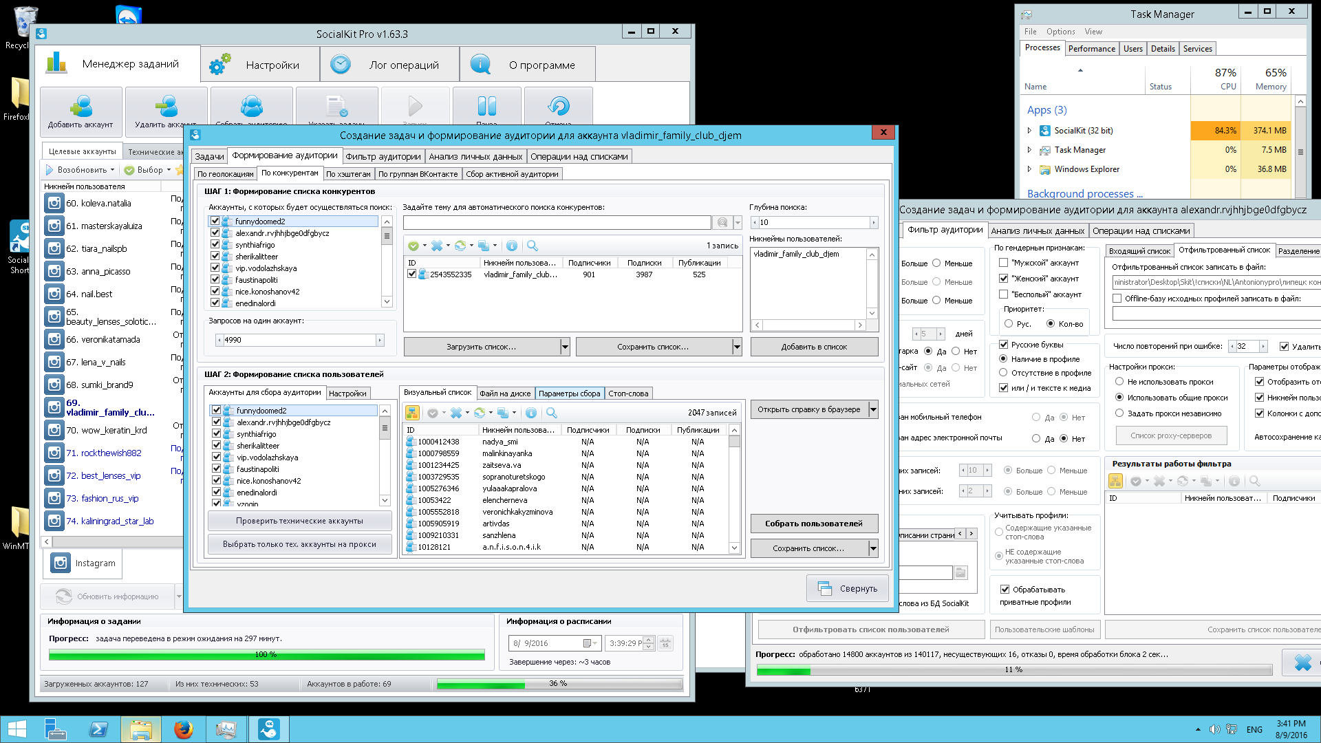Click search icon beside competitor topic field
The height and width of the screenshot is (743, 1321).
(x=722, y=223)
